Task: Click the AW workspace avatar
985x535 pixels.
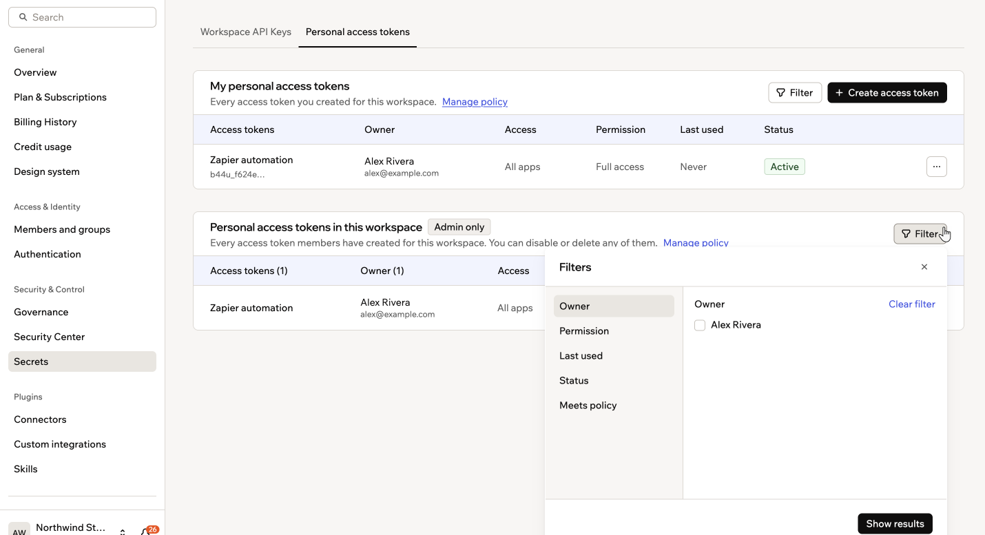Action: point(19,529)
